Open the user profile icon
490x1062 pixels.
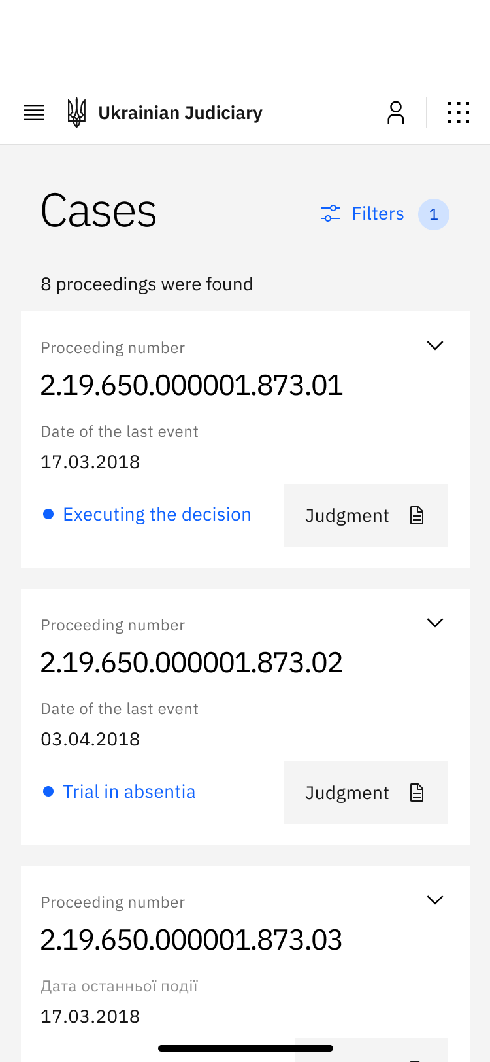(x=396, y=112)
